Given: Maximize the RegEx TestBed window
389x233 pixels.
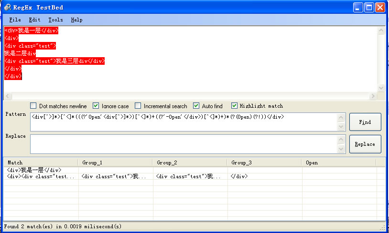Looking at the screenshot, I should point(369,8).
